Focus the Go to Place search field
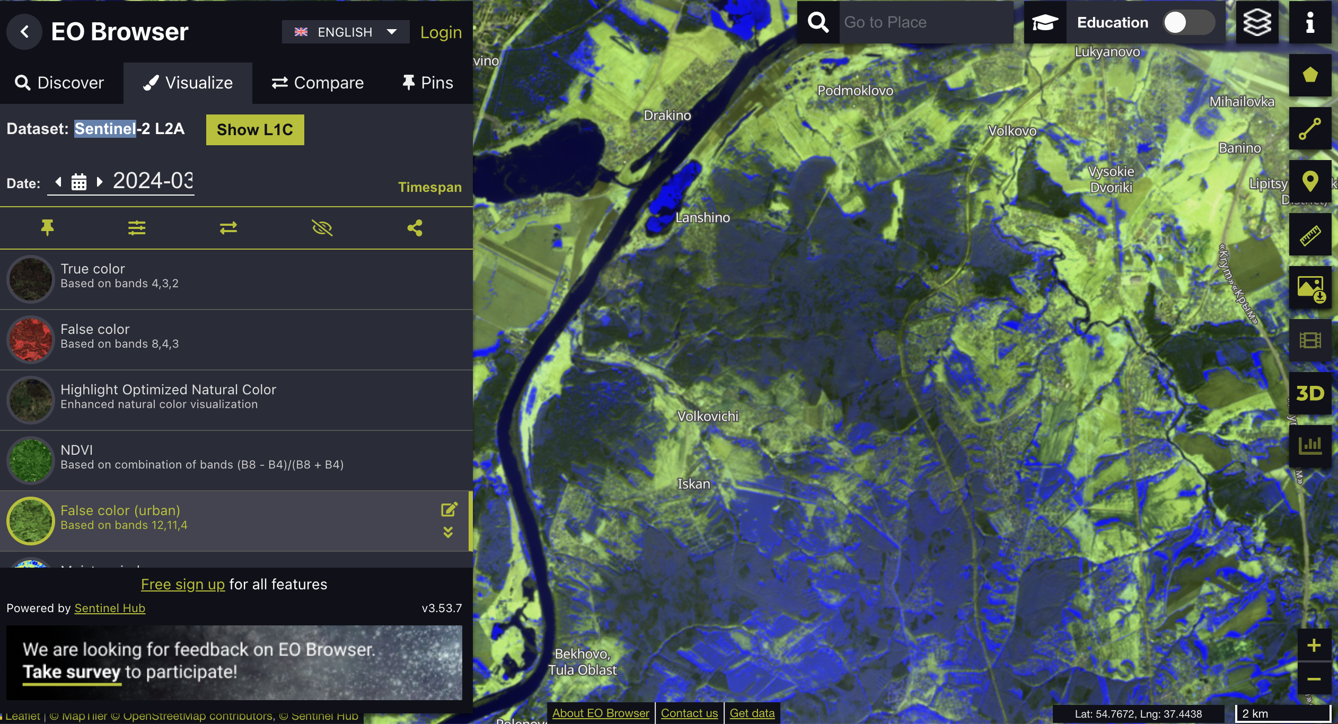Screen dimensions: 1338x724 [x=926, y=22]
